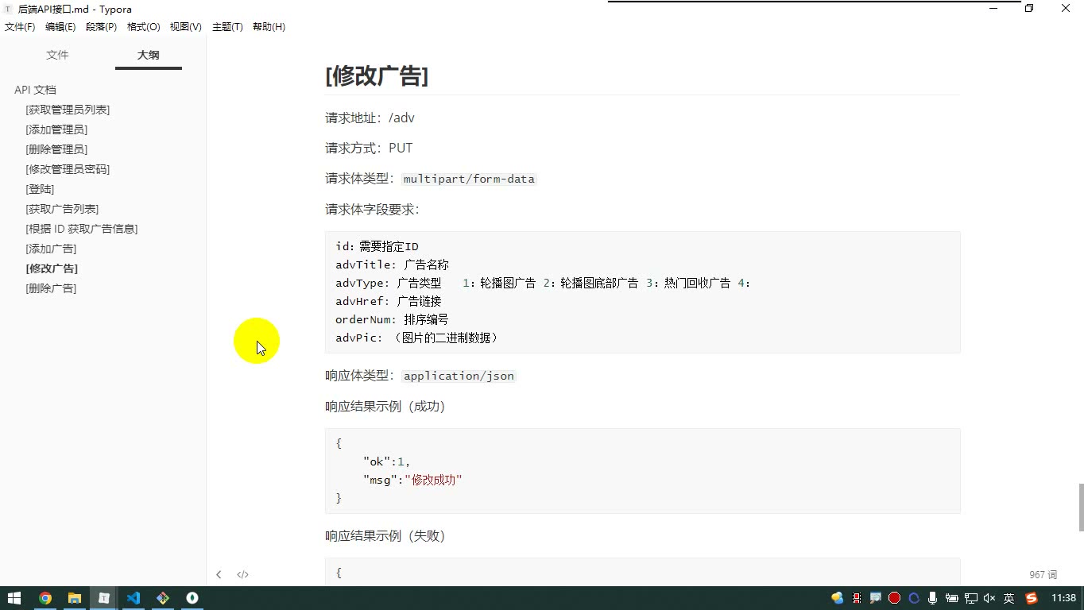The height and width of the screenshot is (610, 1084).
Task: Click the 967 词 word count
Action: pyautogui.click(x=1043, y=575)
